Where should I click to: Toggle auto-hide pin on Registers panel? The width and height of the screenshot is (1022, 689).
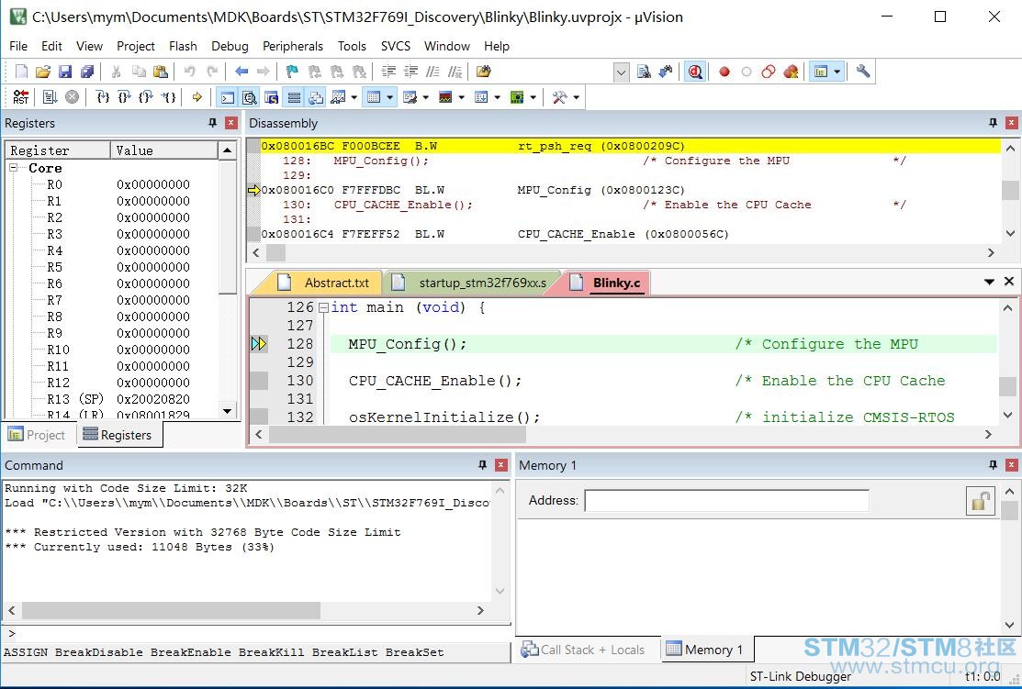click(x=212, y=122)
